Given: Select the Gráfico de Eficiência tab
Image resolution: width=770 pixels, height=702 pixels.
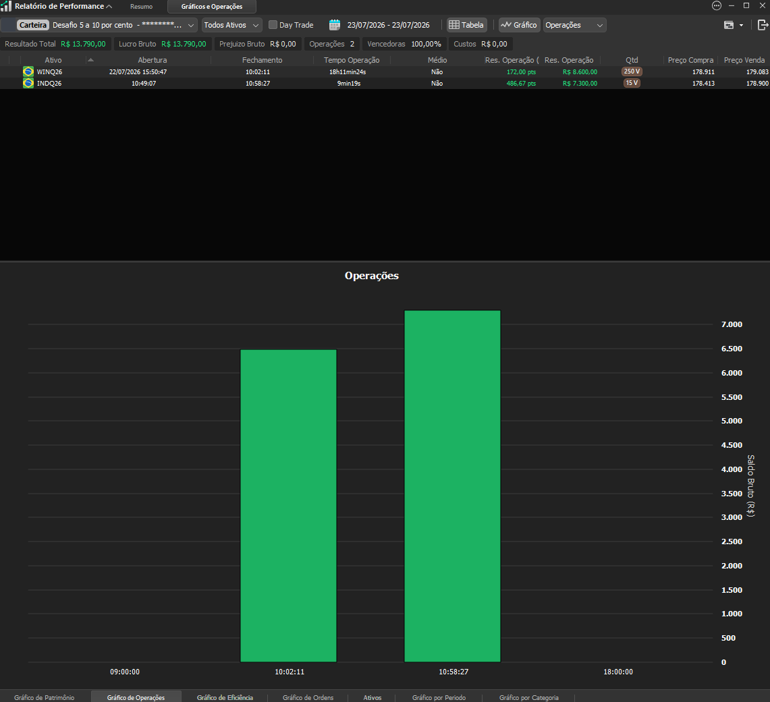Looking at the screenshot, I should 225,697.
